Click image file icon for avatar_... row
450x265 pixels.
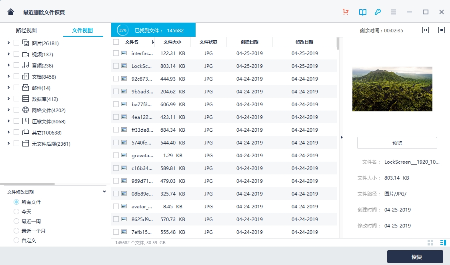[124, 206]
